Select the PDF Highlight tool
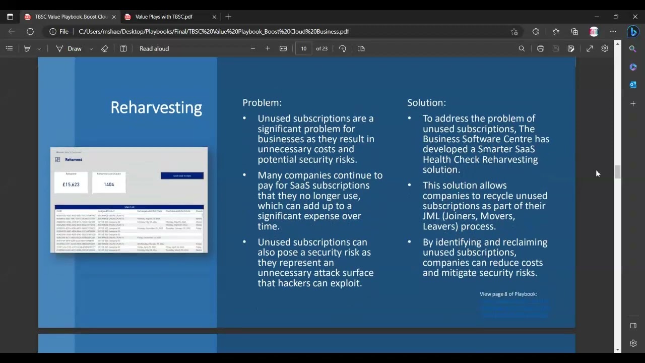The height and width of the screenshot is (363, 645). [27, 48]
